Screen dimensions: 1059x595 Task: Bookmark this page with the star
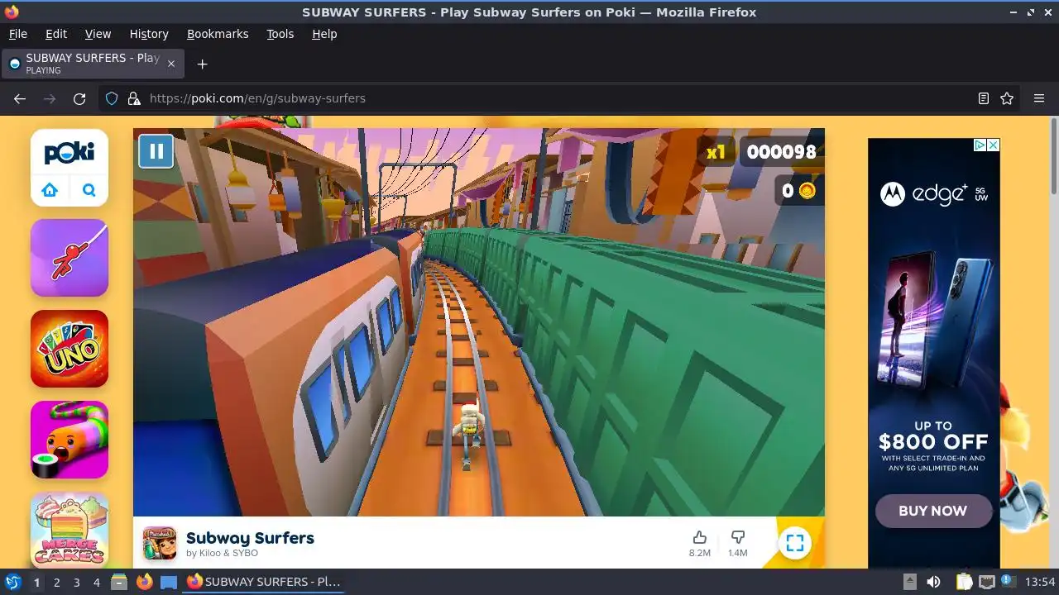click(x=1007, y=98)
